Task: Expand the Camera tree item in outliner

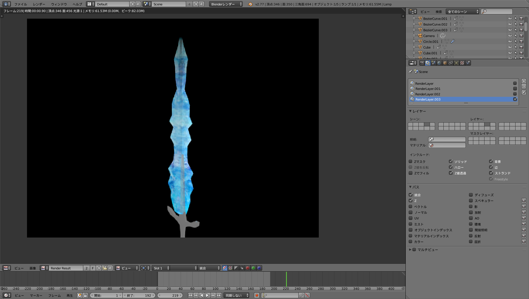Action: [x=414, y=36]
